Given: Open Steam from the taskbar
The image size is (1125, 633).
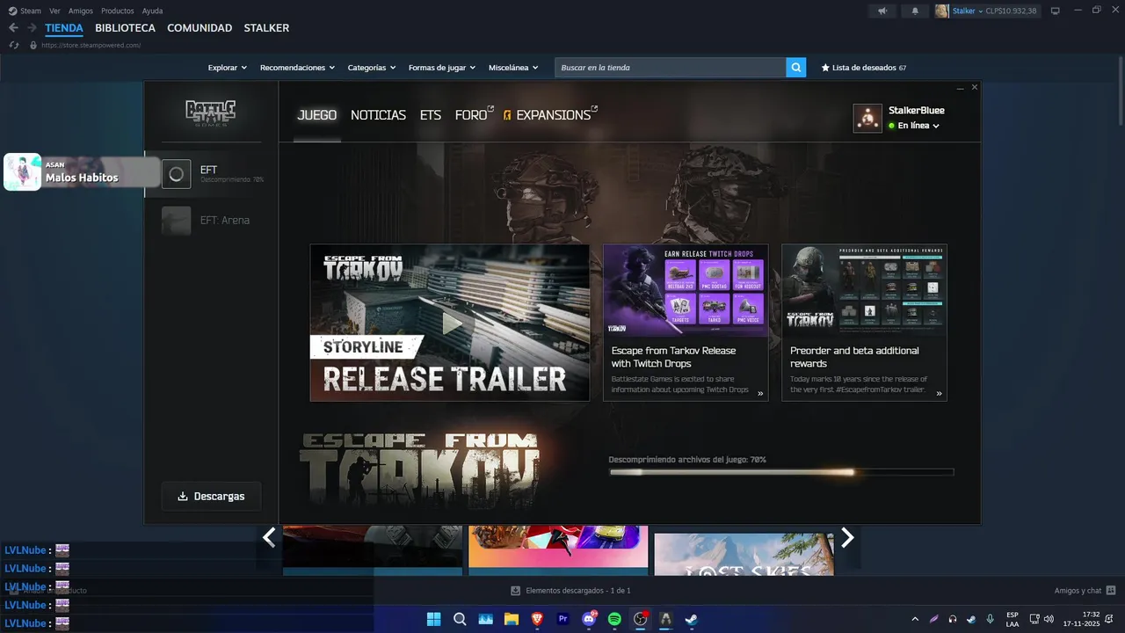Looking at the screenshot, I should [692, 619].
